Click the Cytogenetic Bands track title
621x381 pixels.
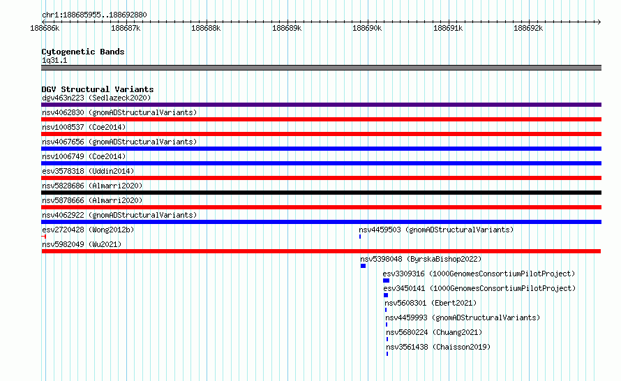[83, 52]
